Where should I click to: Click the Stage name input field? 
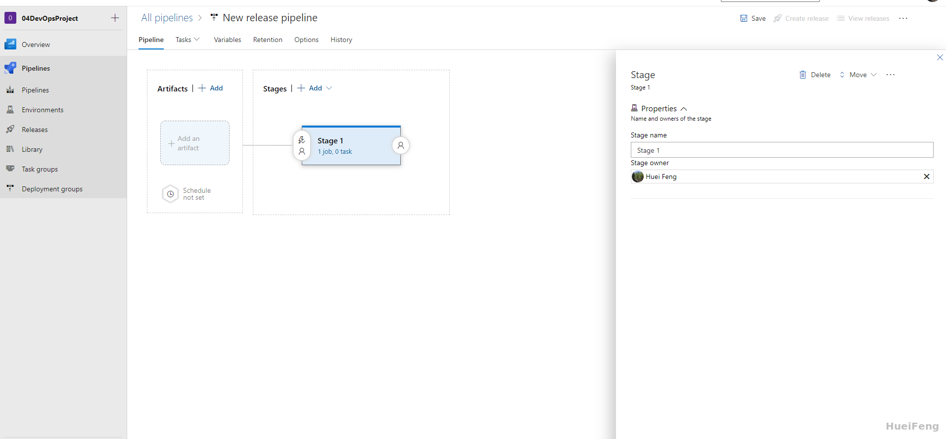click(x=782, y=150)
